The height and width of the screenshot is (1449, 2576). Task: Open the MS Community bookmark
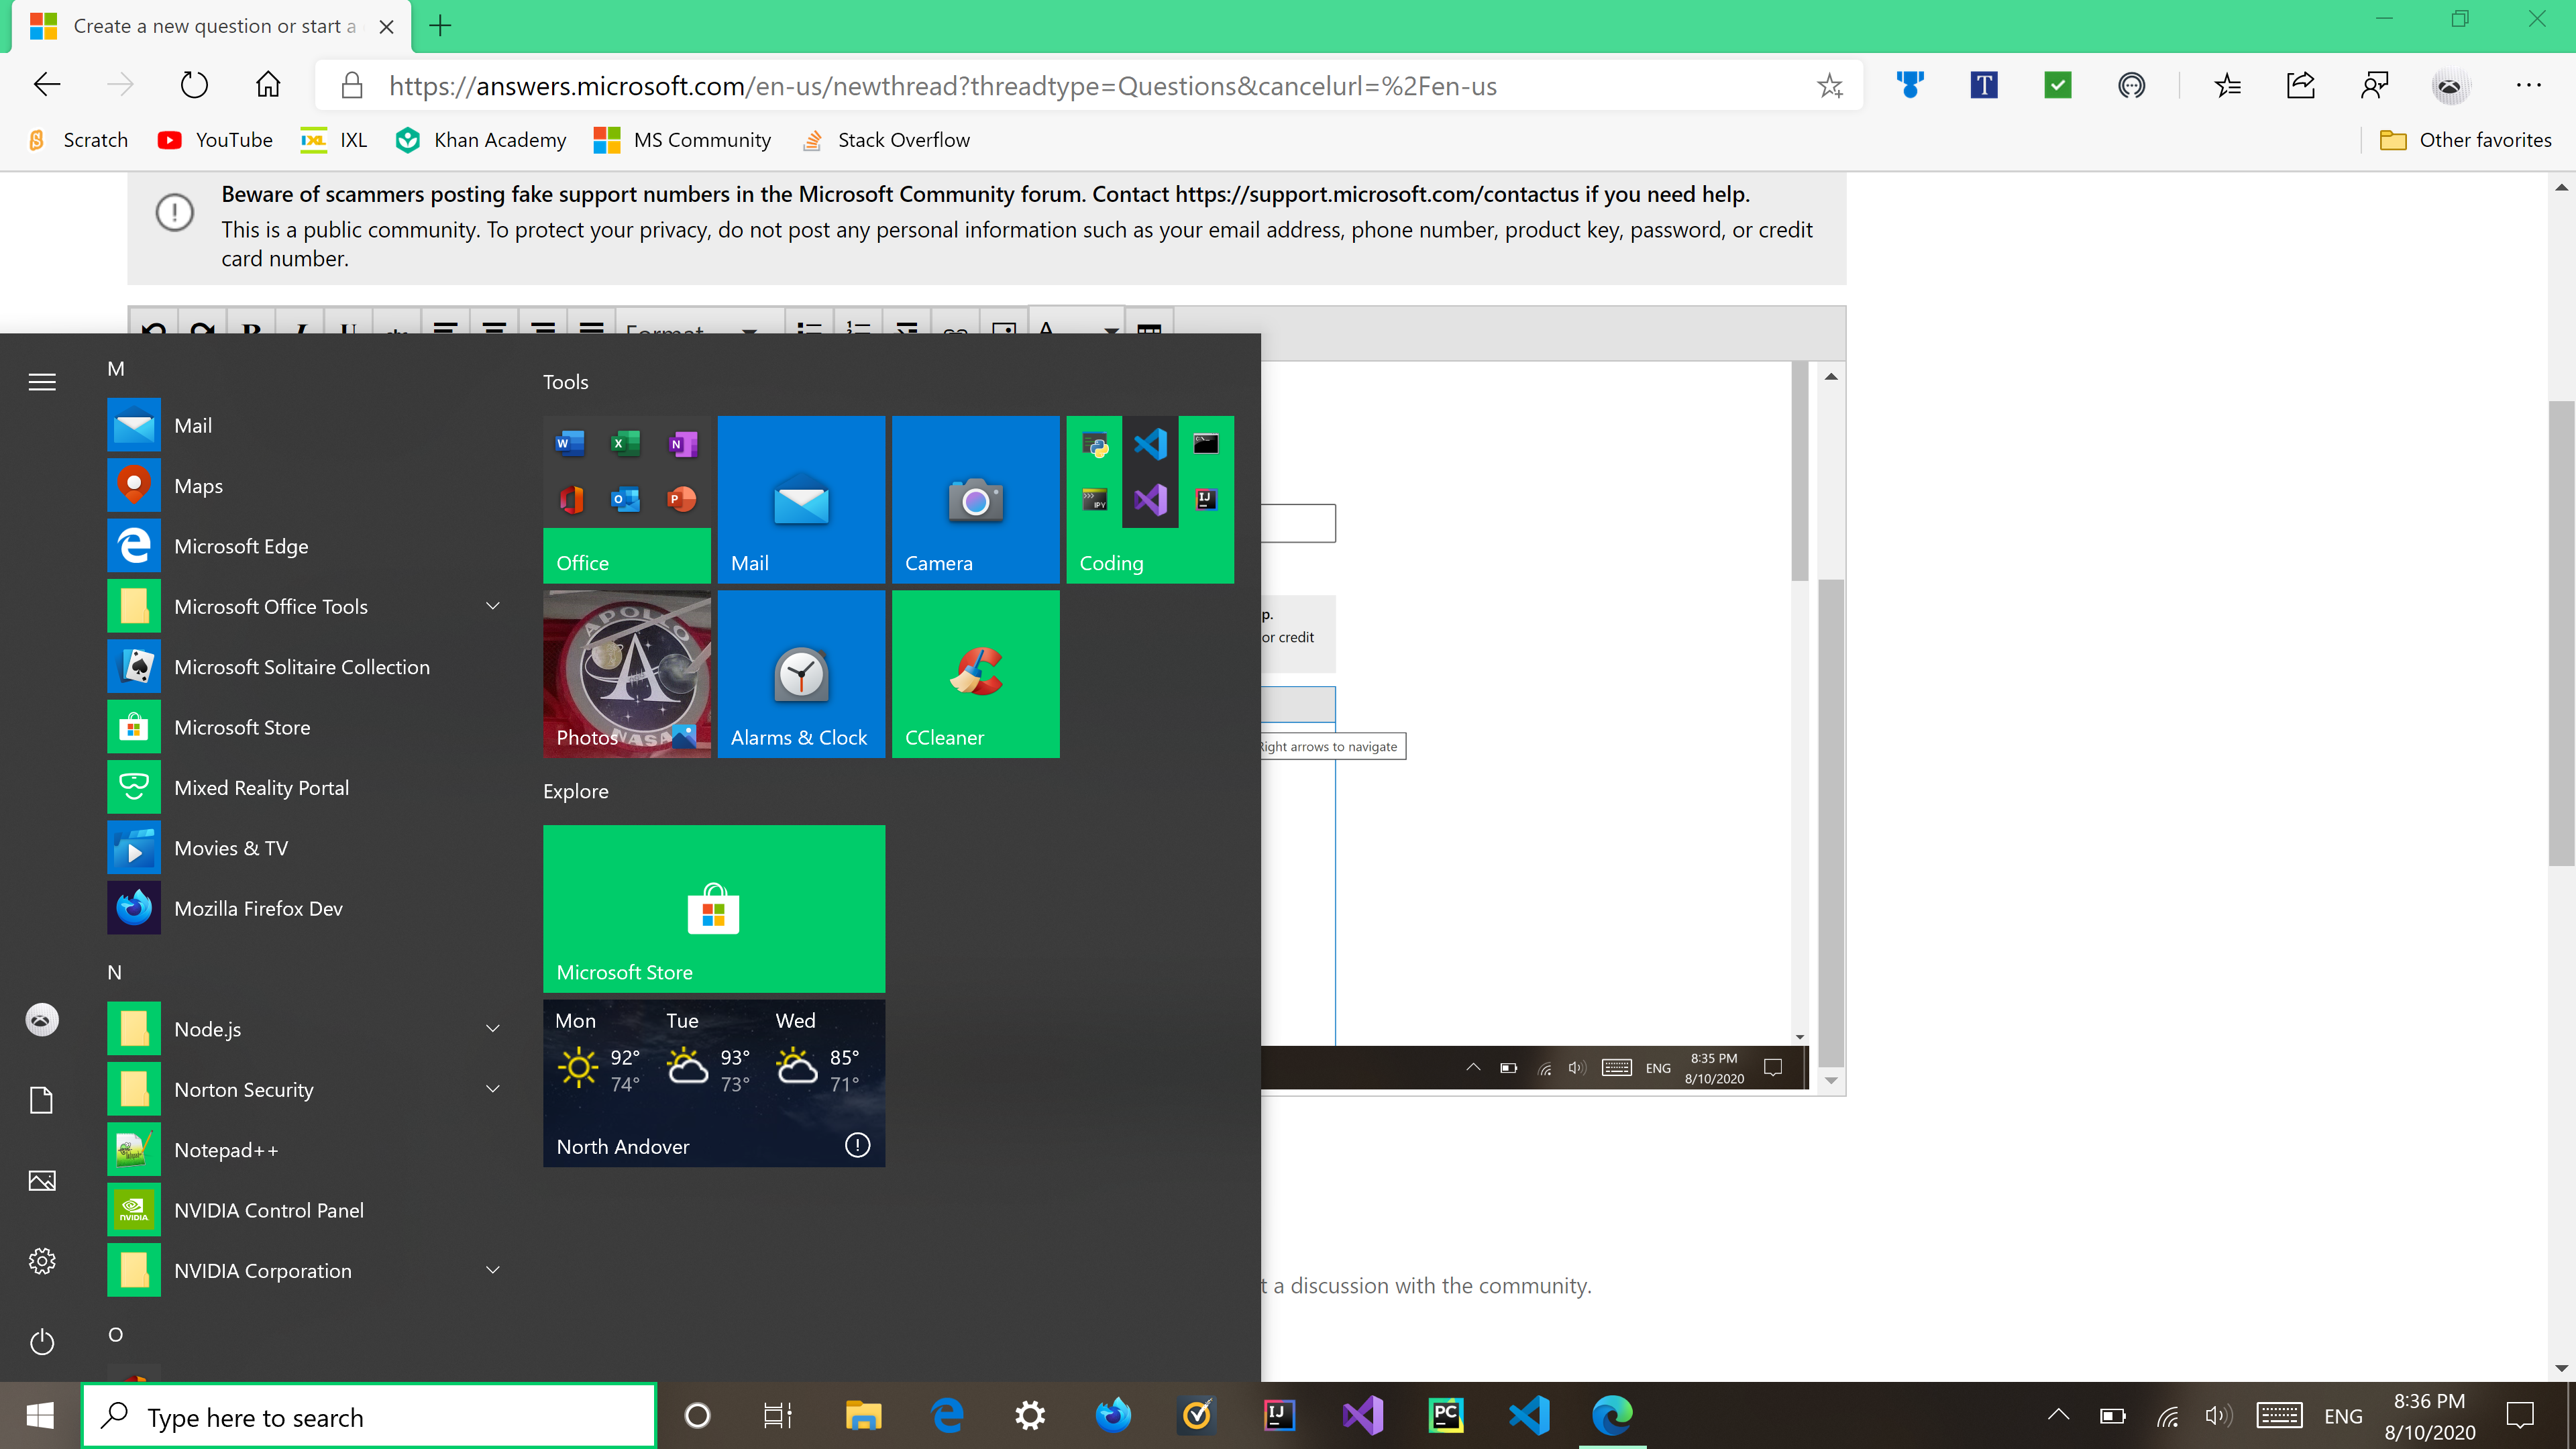tap(682, 140)
